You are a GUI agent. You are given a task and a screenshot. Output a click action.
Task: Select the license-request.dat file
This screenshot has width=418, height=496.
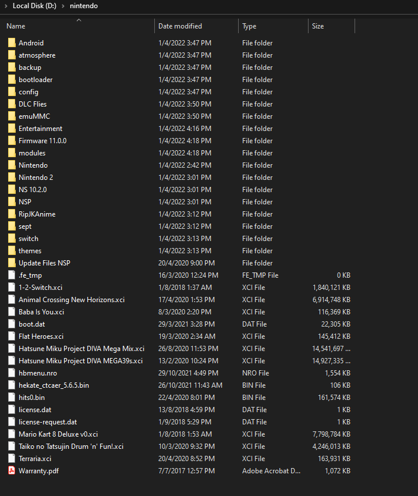[48, 422]
